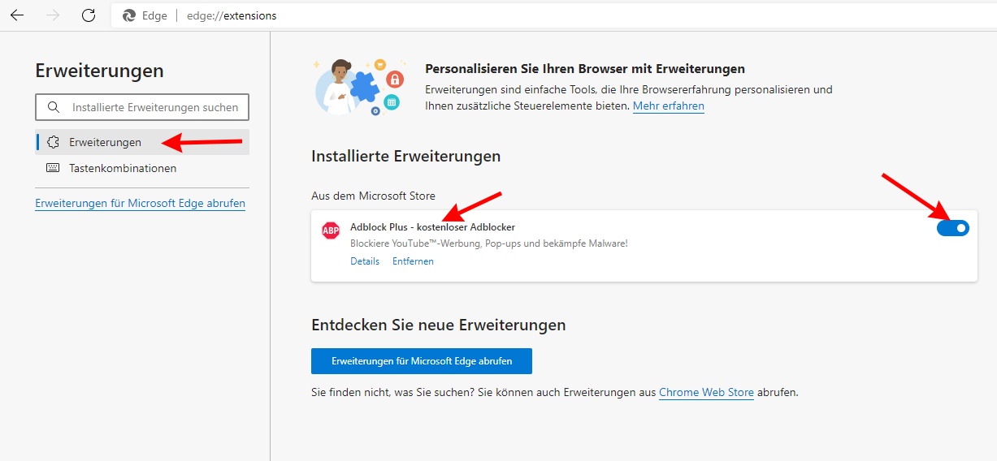Reload the page with refresh icon
The image size is (997, 461).
(89, 15)
